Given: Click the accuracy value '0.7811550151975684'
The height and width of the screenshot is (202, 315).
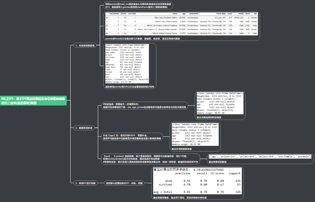Looking at the screenshot, I should tap(208, 170).
